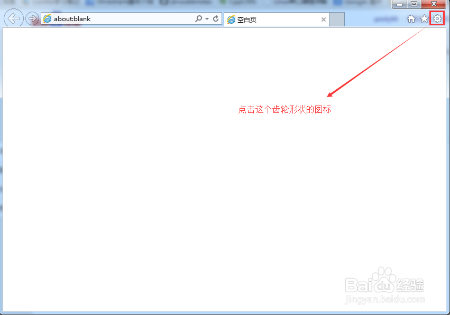Click the IE page icon in address bar

point(47,19)
